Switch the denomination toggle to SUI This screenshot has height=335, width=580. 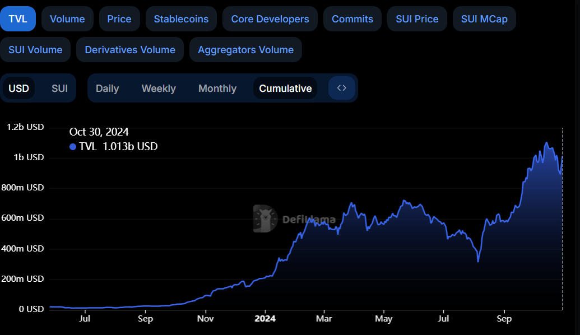click(x=58, y=88)
